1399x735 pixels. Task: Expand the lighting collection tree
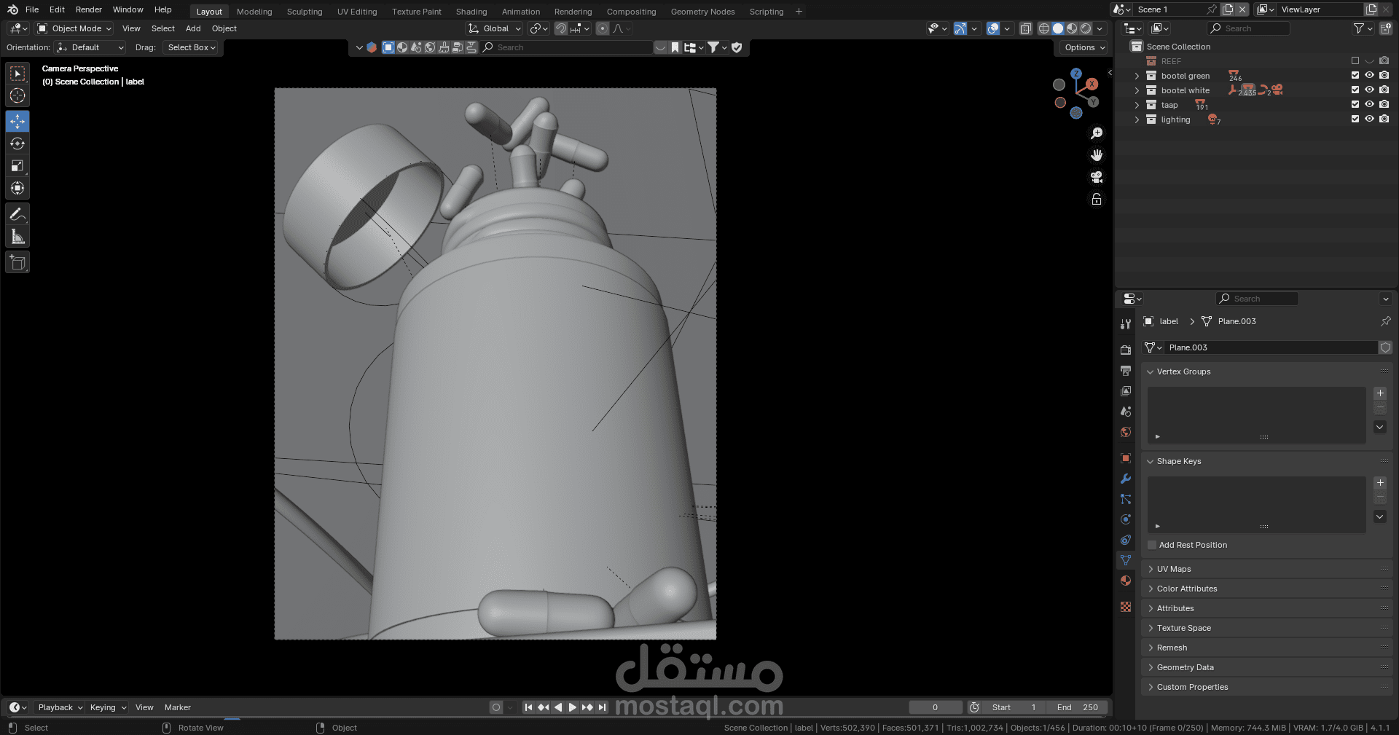(1137, 119)
